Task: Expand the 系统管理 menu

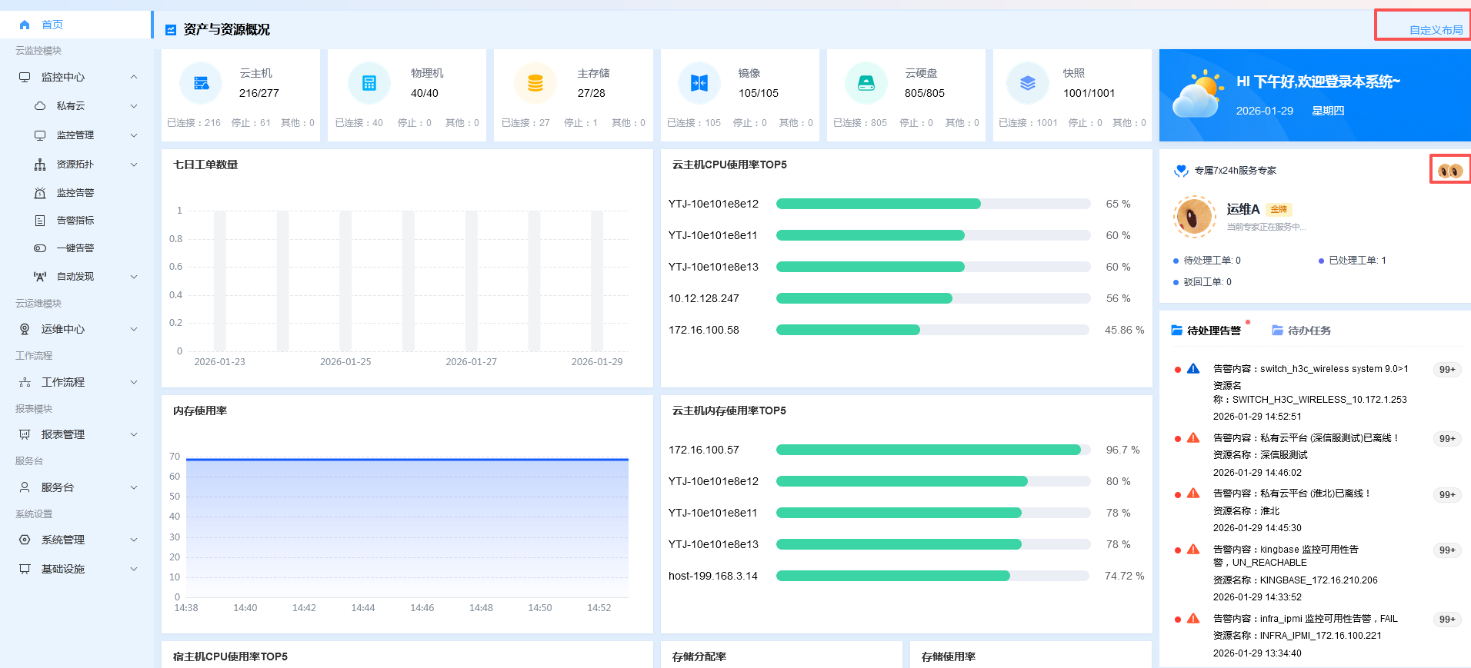Action: click(76, 540)
